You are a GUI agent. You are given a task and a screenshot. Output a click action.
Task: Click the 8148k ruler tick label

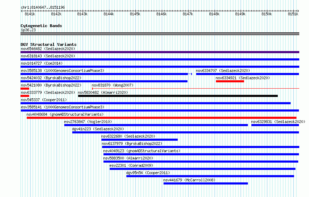(214, 14)
